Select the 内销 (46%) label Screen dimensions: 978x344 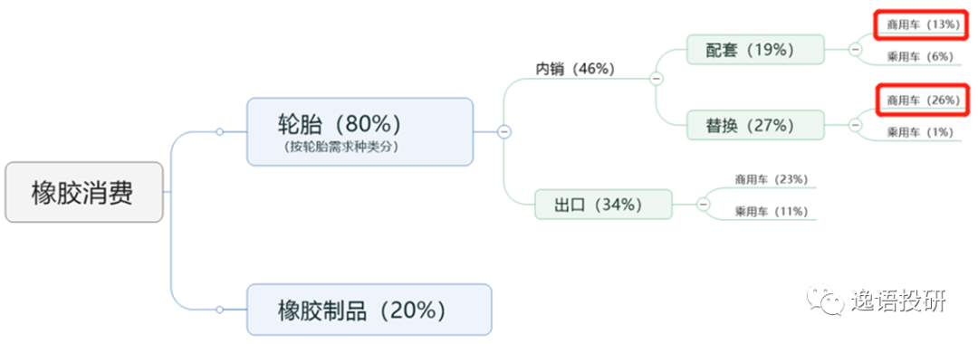pyautogui.click(x=575, y=69)
